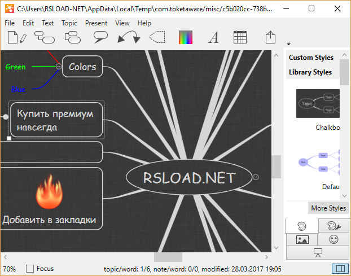Add a sibling topic with toolbar icon
Screen dimensions: 351x276
[x=73, y=37]
